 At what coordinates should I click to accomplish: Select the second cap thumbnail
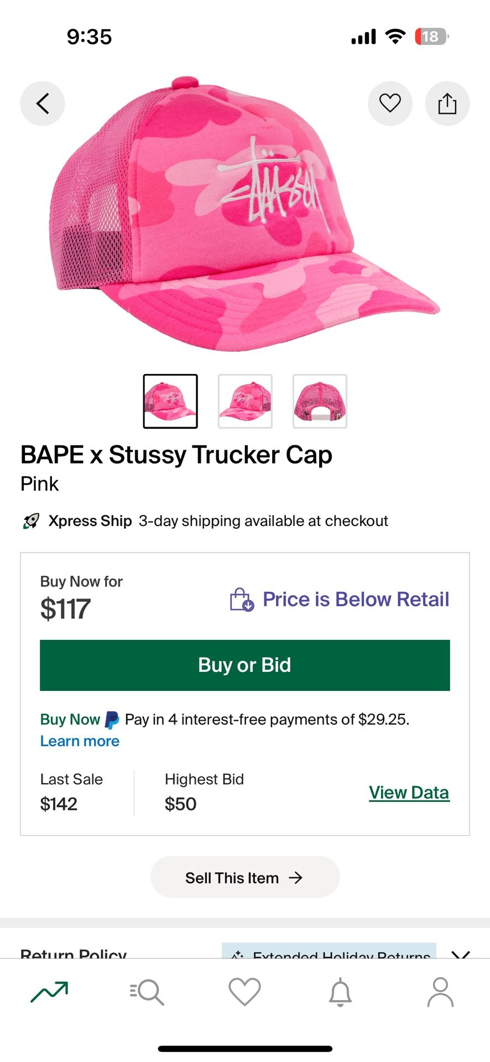245,401
